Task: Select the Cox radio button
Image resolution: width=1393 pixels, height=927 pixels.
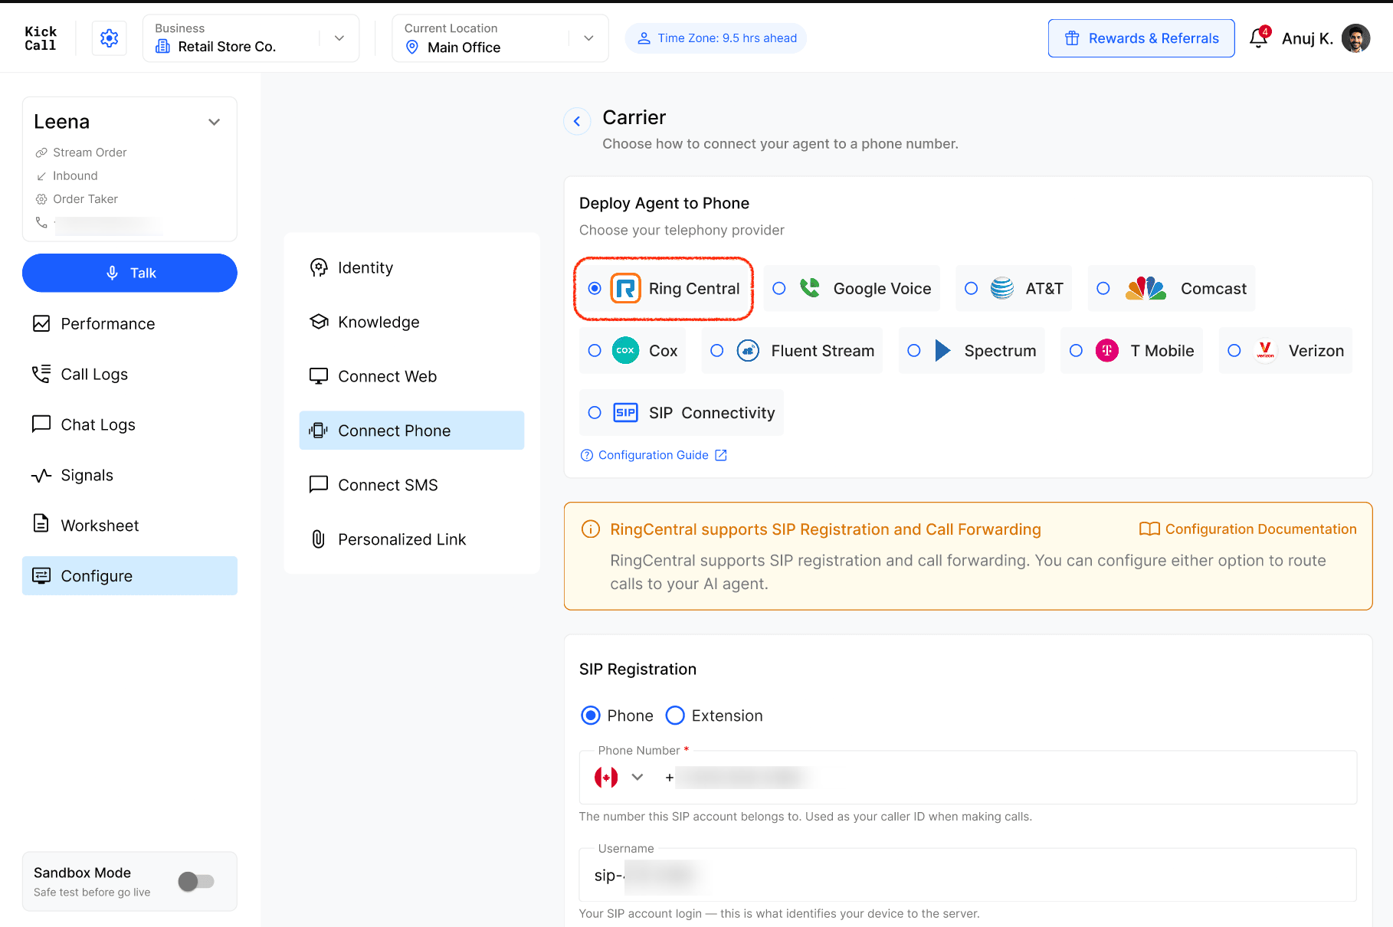Action: click(x=595, y=350)
